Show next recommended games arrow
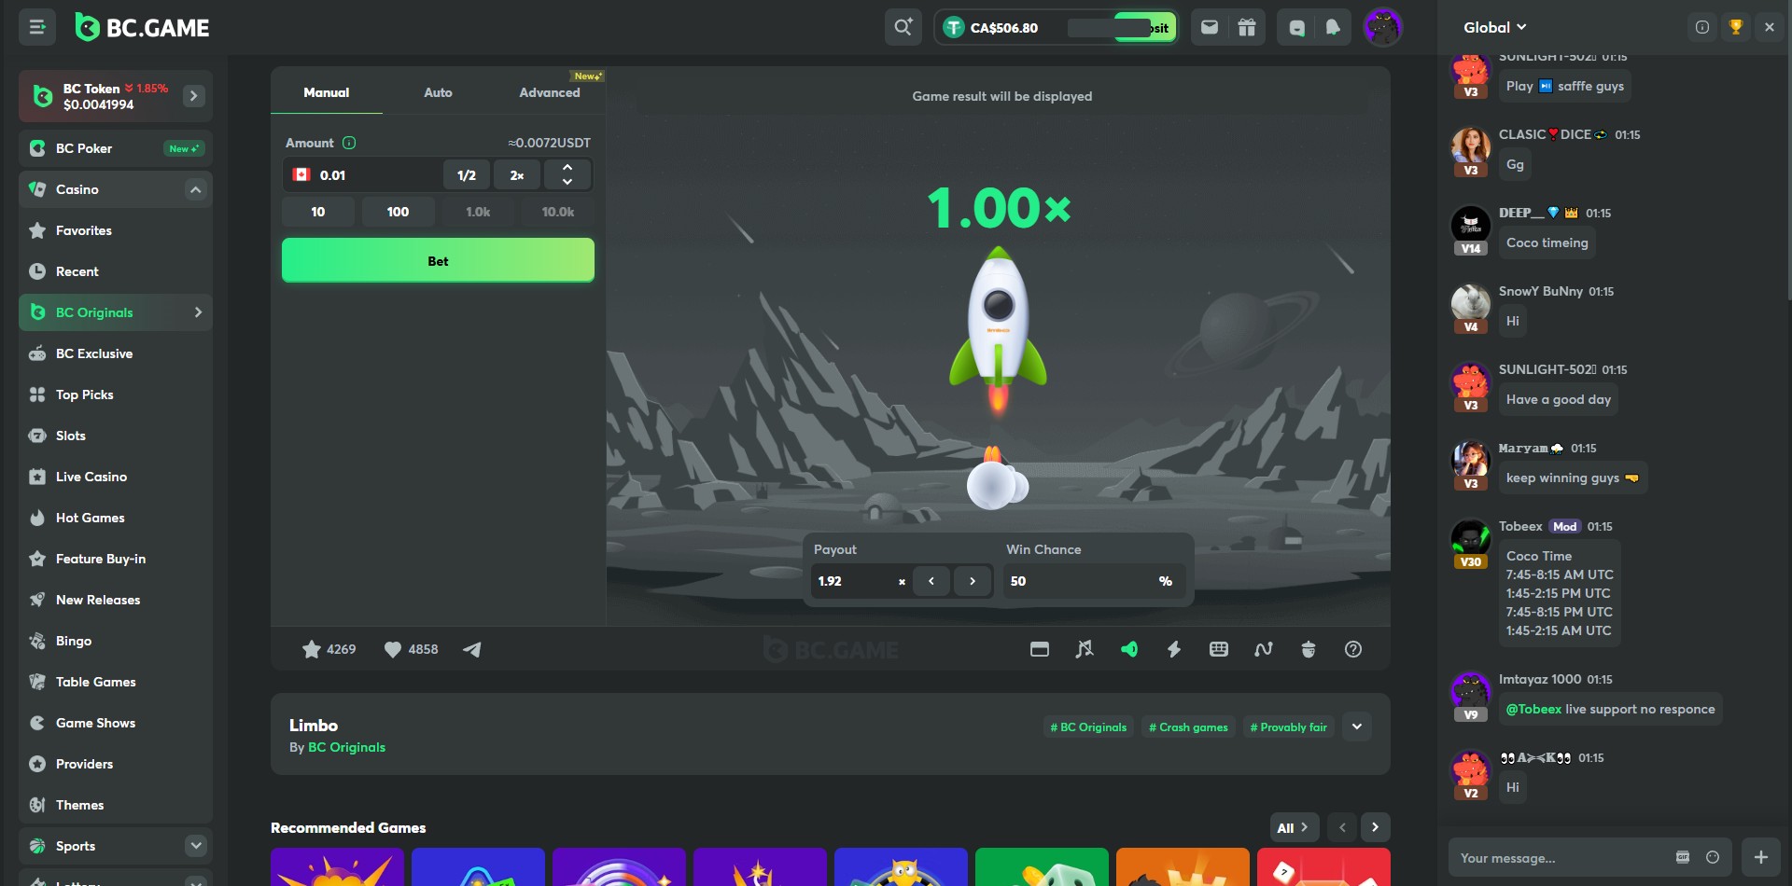Viewport: 1792px width, 886px height. (x=1375, y=827)
